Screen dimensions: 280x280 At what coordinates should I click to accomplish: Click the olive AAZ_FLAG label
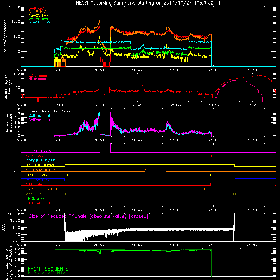coord(34,194)
